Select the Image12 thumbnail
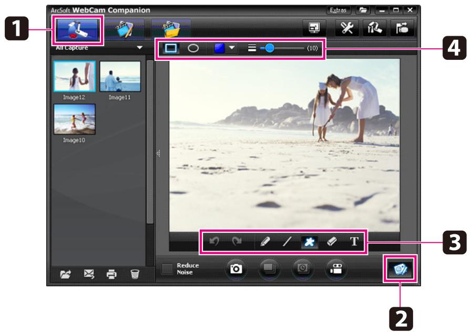This screenshot has height=332, width=472. (x=75, y=76)
